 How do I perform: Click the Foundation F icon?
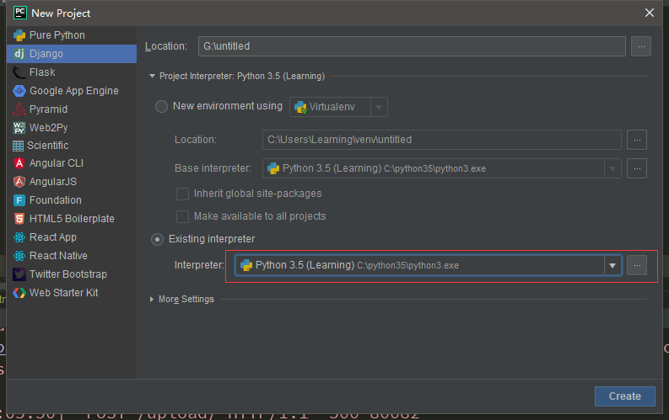19,200
